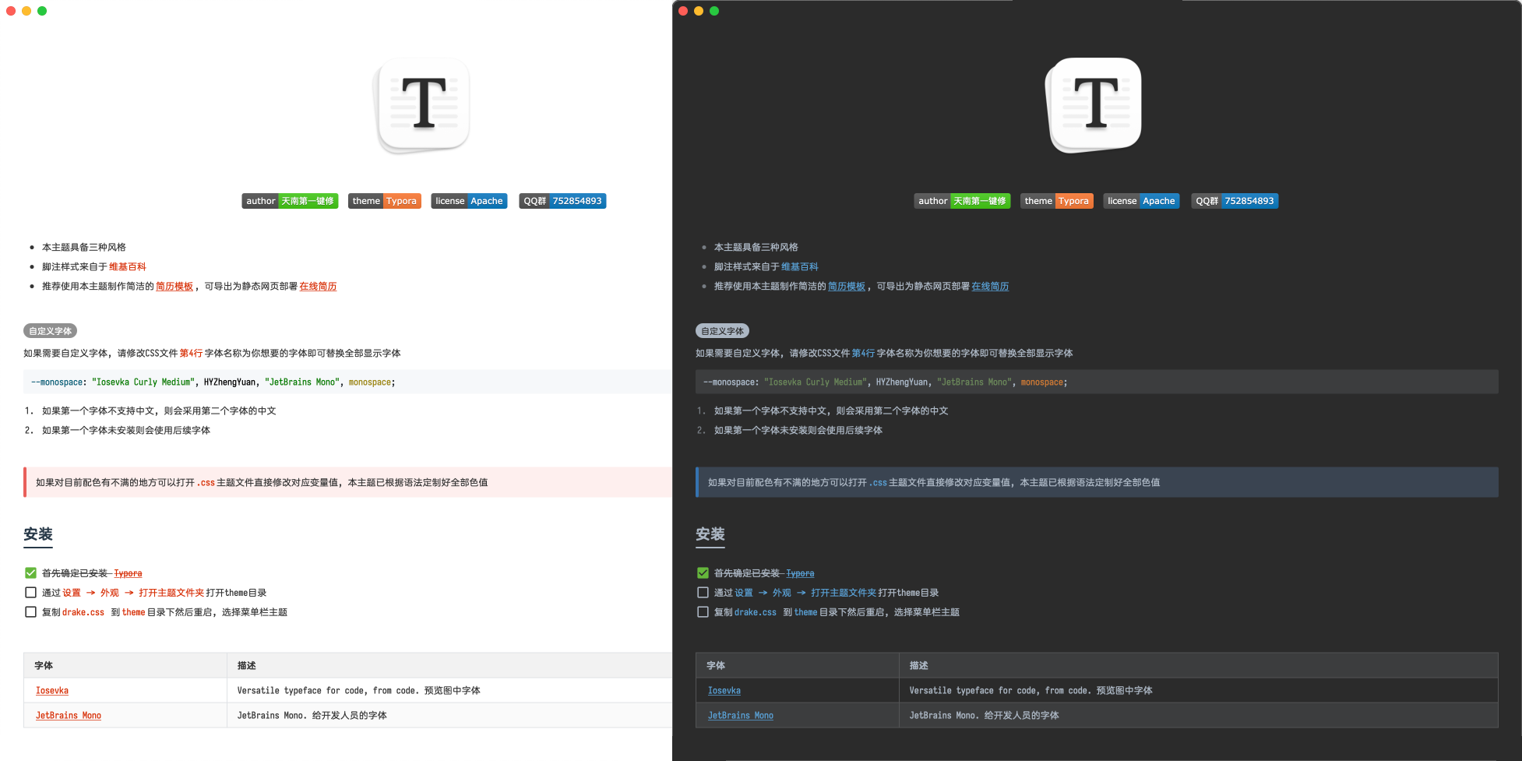Check the '复制 drake.css' task checkbox in dark window
1522x761 pixels.
703,612
